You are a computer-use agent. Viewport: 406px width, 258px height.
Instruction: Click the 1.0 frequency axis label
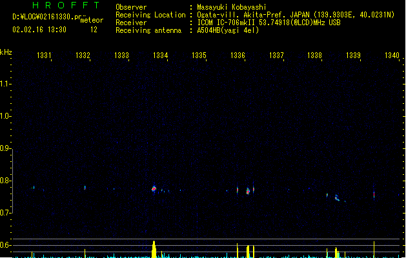click(x=5, y=116)
